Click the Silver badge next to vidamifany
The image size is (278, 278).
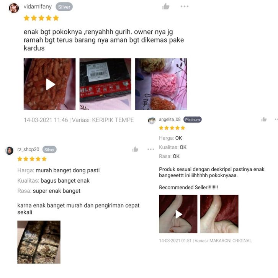[64, 7]
